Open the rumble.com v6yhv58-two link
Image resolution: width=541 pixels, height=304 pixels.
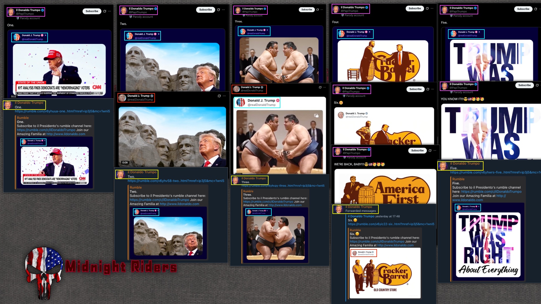click(176, 181)
